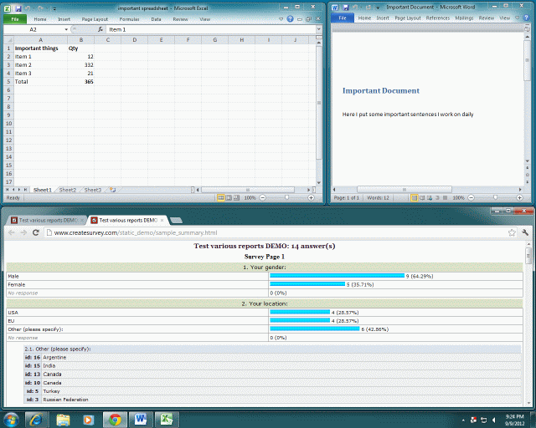Click the File button in Word
The height and width of the screenshot is (428, 536).
coord(343,18)
